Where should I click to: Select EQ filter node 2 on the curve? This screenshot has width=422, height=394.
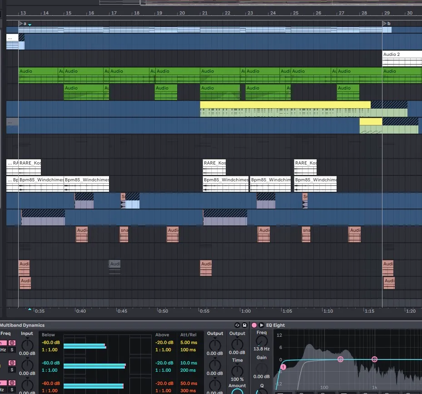pos(340,359)
